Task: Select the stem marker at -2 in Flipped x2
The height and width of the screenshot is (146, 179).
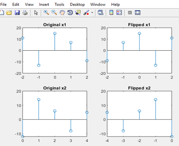Action: pos(139,111)
